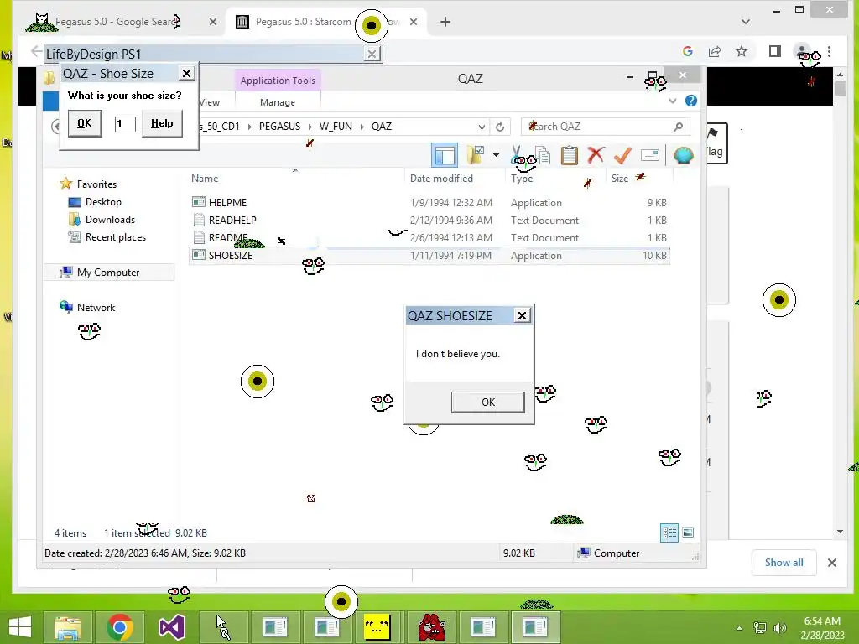Expand the breadcrumb arrow after PEGASUS
859x644 pixels.
tap(310, 127)
